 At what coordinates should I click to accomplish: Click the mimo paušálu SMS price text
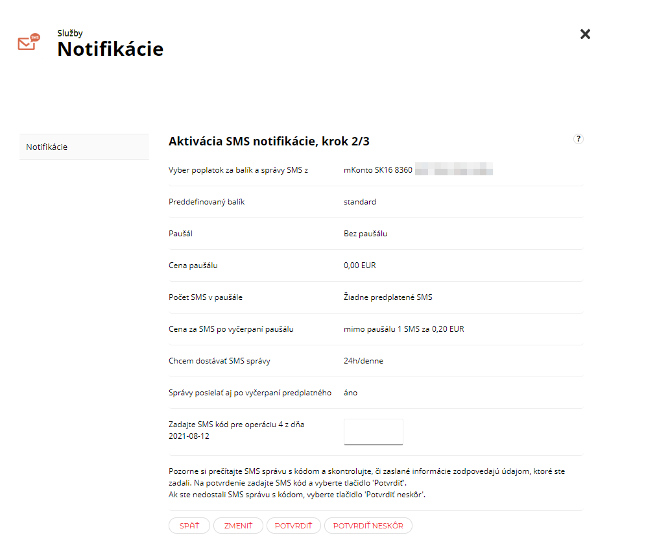point(404,329)
